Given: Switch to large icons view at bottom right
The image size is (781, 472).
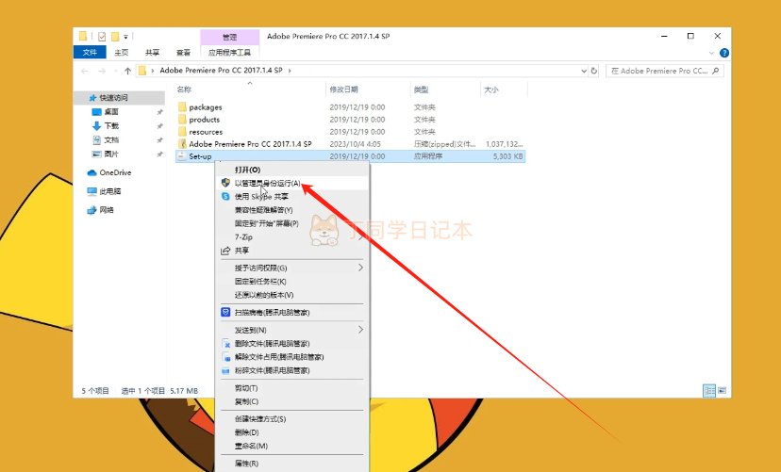Looking at the screenshot, I should (722, 390).
